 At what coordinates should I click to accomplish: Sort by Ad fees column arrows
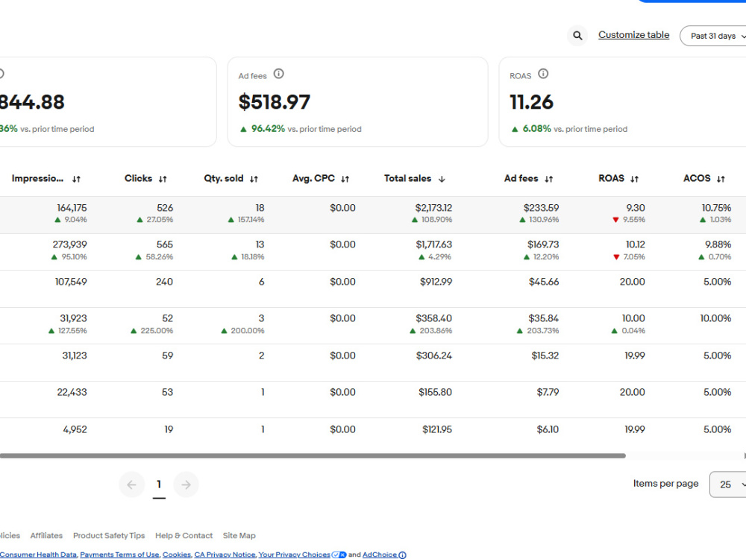(x=549, y=179)
